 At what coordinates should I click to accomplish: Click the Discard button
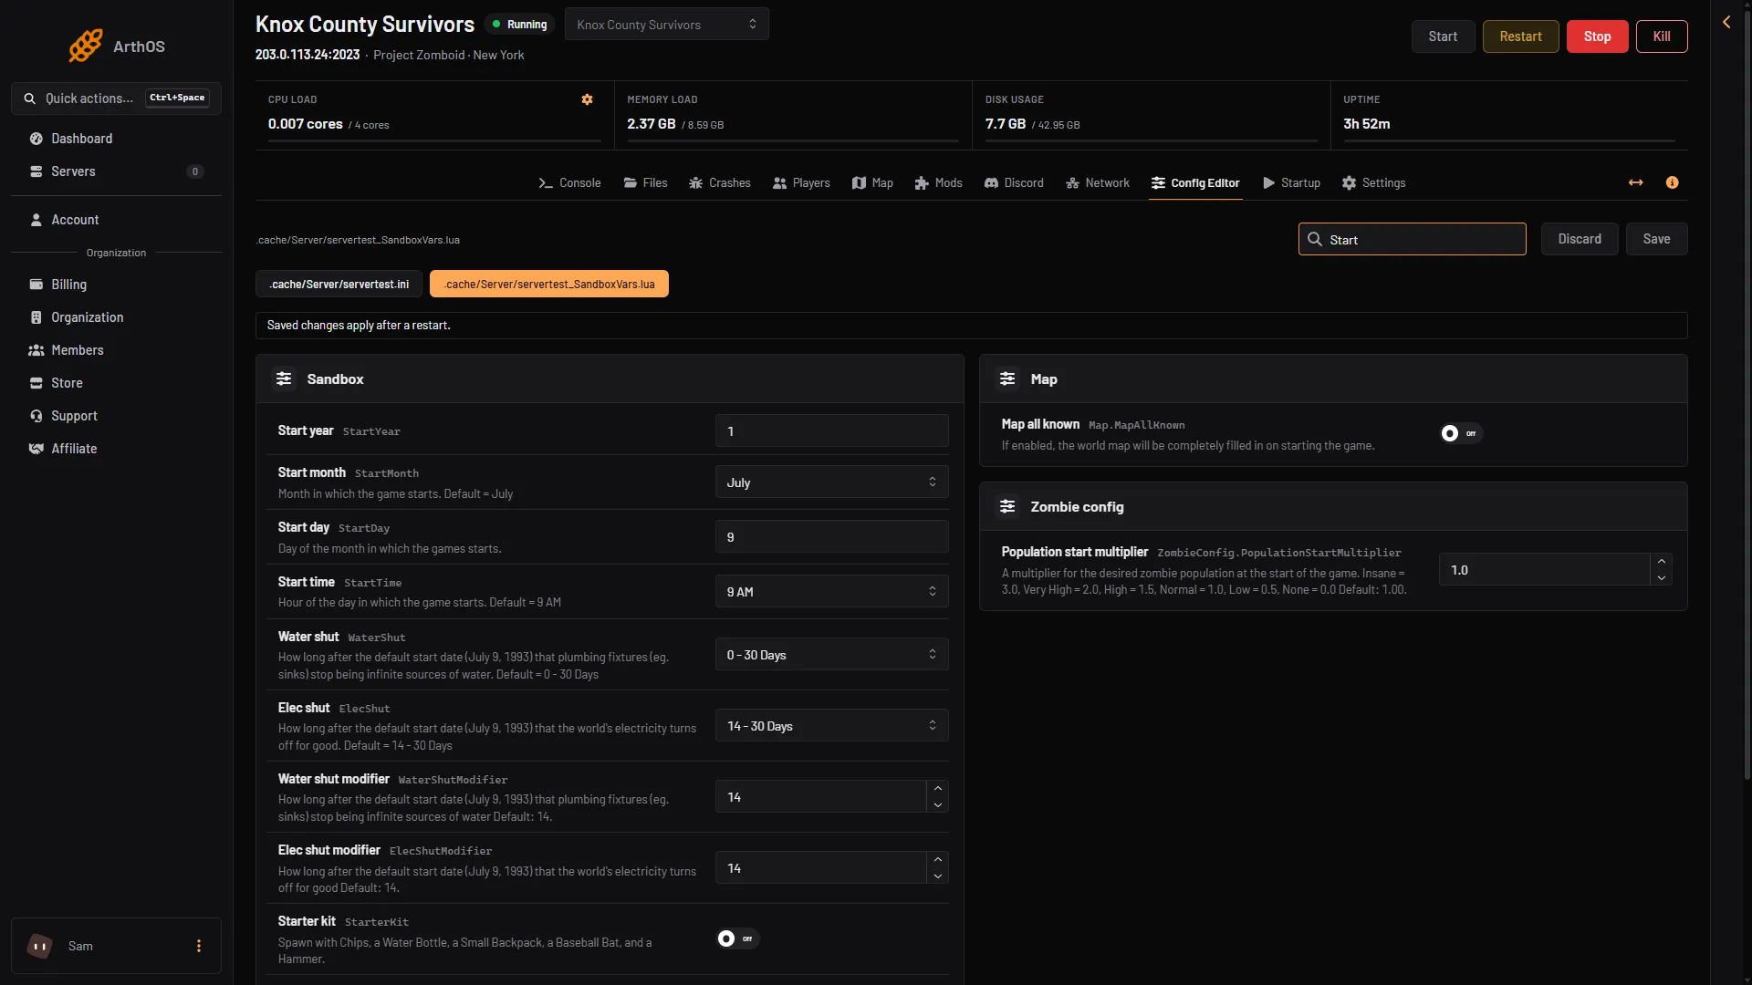tap(1580, 239)
